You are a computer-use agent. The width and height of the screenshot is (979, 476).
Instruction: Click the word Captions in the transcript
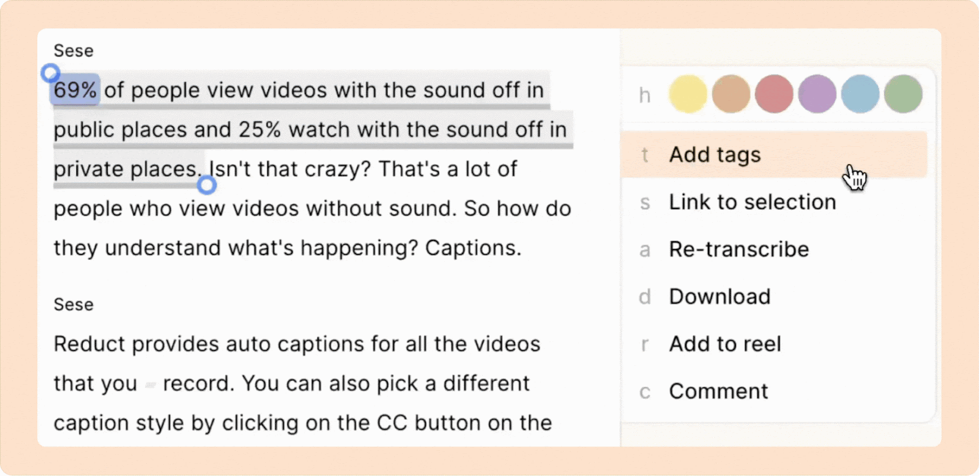point(473,248)
